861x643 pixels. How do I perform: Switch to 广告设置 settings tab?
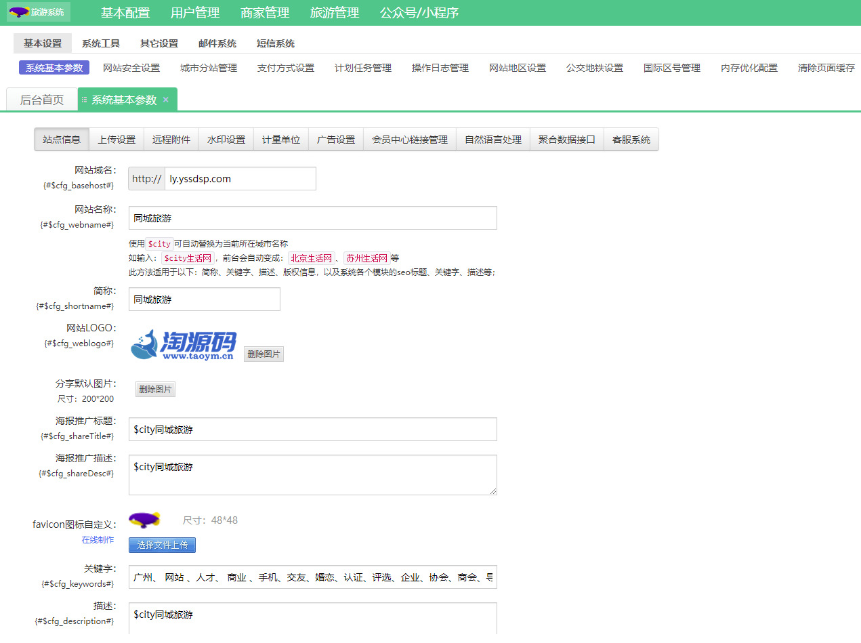[336, 140]
